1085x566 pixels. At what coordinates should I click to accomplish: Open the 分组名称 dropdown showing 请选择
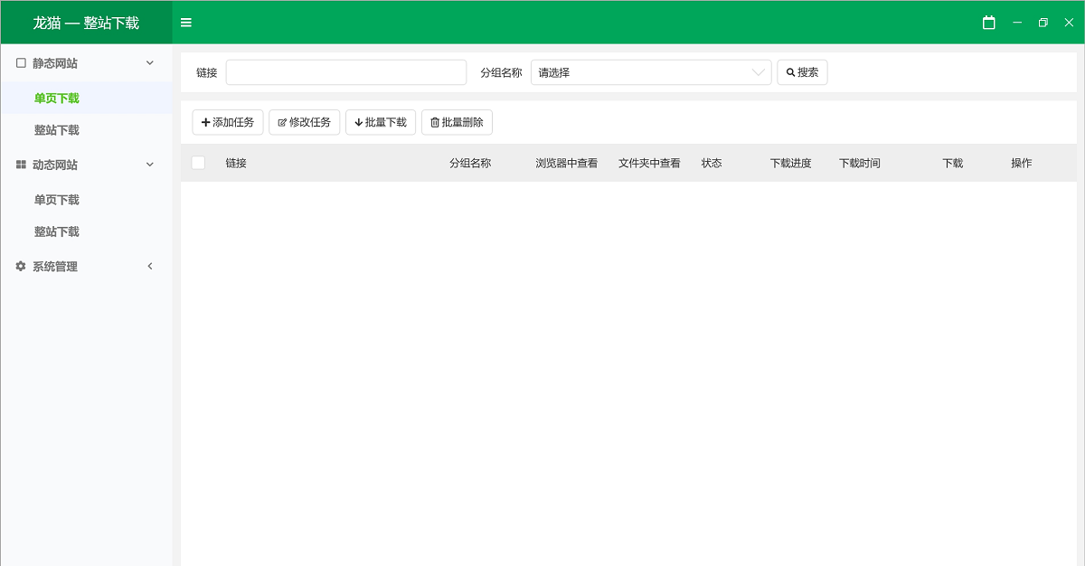pos(651,72)
